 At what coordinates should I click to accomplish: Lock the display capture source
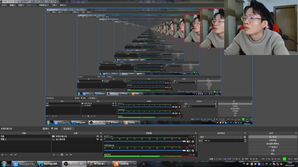[101, 139]
